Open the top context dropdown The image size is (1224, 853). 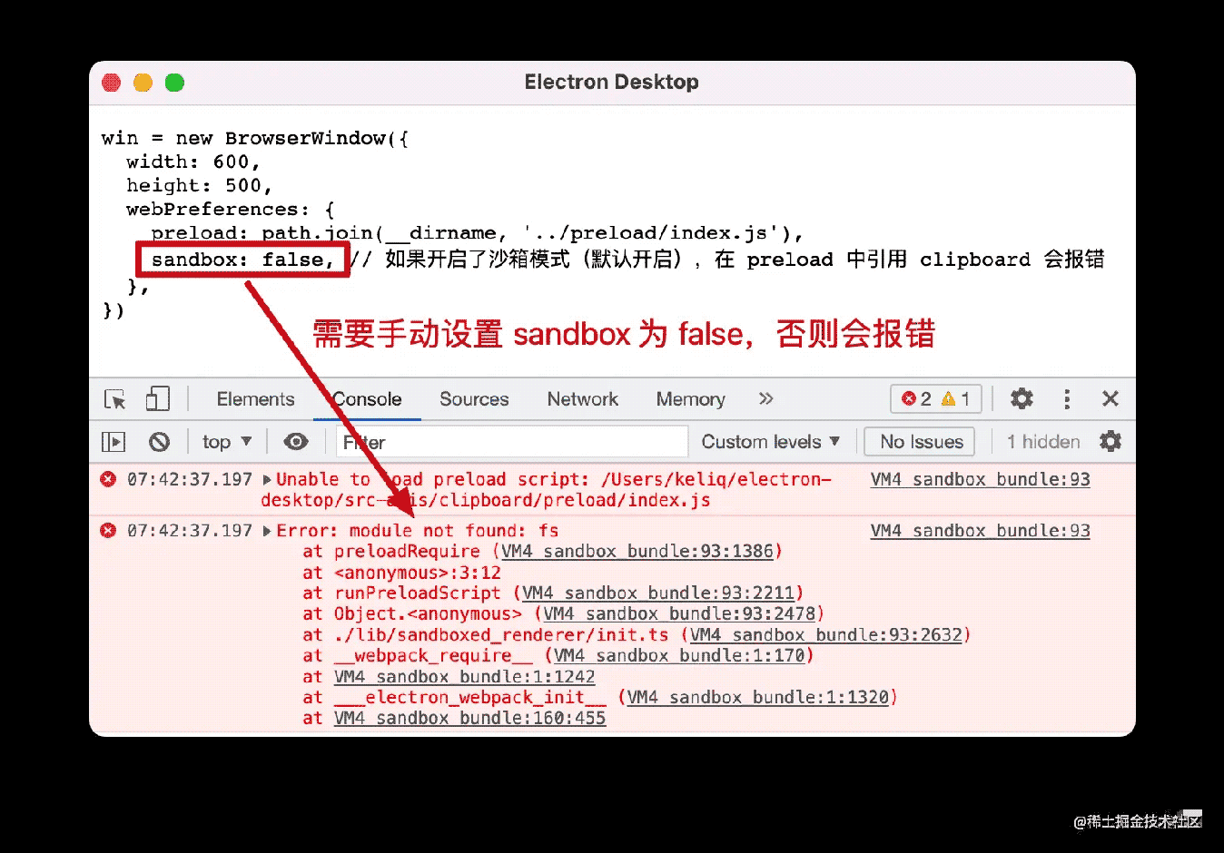coord(226,442)
